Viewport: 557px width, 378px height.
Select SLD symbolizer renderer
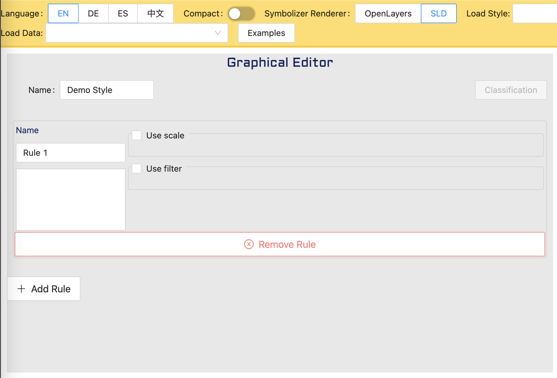pyautogui.click(x=438, y=13)
